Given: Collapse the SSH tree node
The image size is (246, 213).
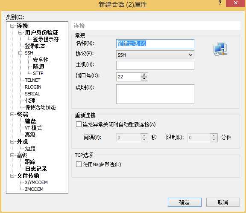Looking at the screenshot, I should [20, 53].
